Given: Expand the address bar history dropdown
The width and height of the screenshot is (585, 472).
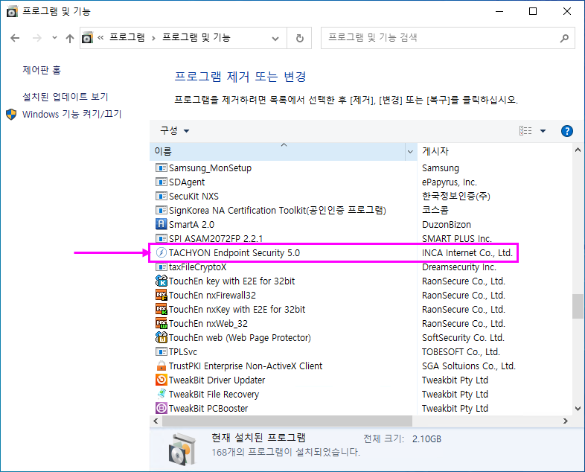Looking at the screenshot, I should [275, 38].
